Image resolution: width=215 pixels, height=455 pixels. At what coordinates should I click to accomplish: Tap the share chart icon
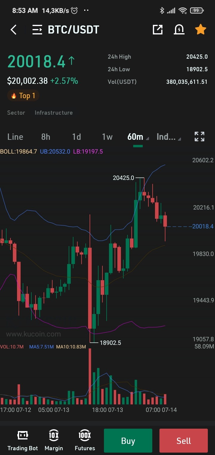[158, 29]
